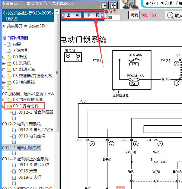The image size is (182, 189).
Task: Open 0915 天窗 diagram
Action: click(x=28, y=171)
